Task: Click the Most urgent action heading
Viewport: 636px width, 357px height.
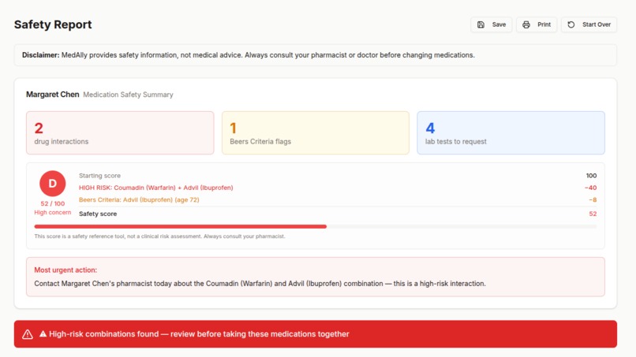Action: coord(65,270)
